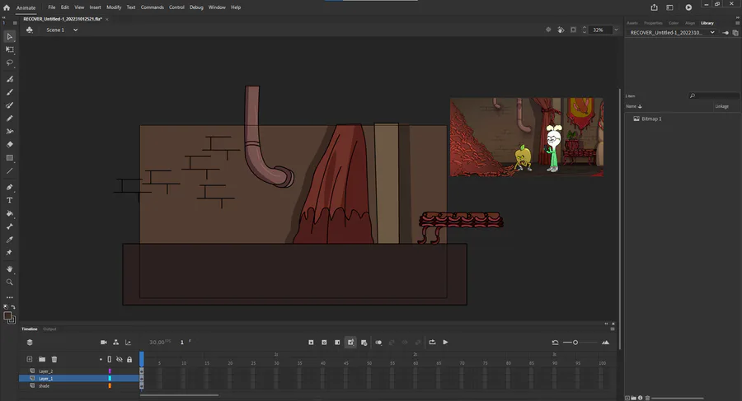The height and width of the screenshot is (401, 742).
Task: Switch to the Properties panel tab
Action: pos(653,23)
